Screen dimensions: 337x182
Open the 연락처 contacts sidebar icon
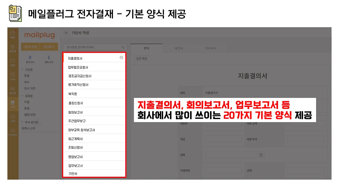[x=12, y=48]
